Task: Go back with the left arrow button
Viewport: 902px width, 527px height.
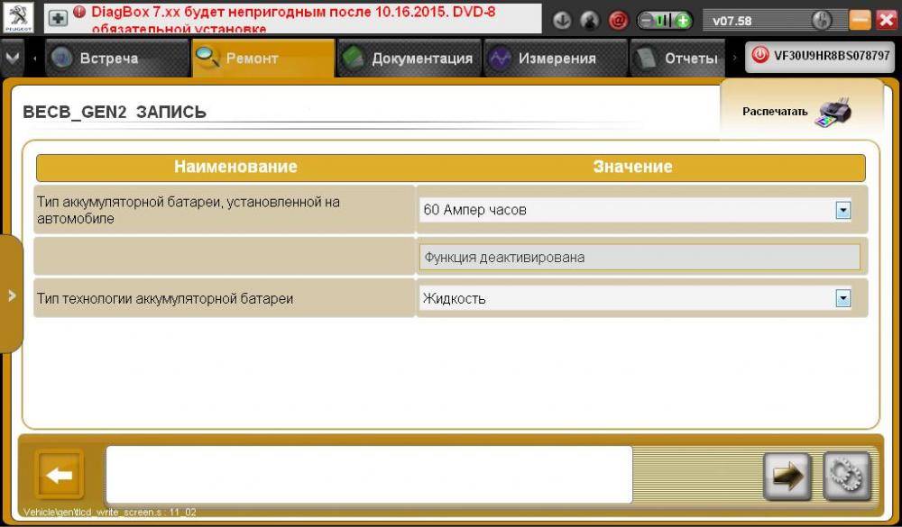Action: pyautogui.click(x=60, y=474)
